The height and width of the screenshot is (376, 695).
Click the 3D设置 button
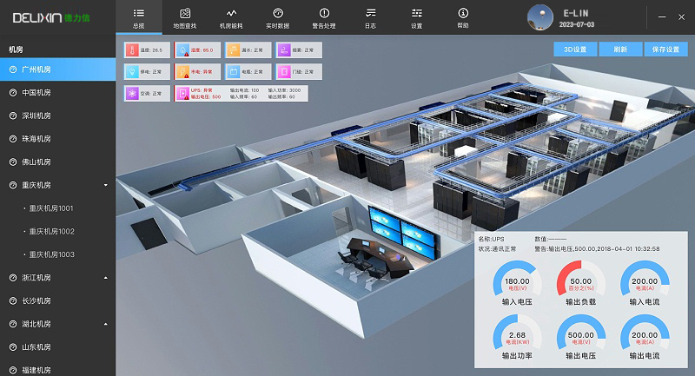[x=575, y=49]
